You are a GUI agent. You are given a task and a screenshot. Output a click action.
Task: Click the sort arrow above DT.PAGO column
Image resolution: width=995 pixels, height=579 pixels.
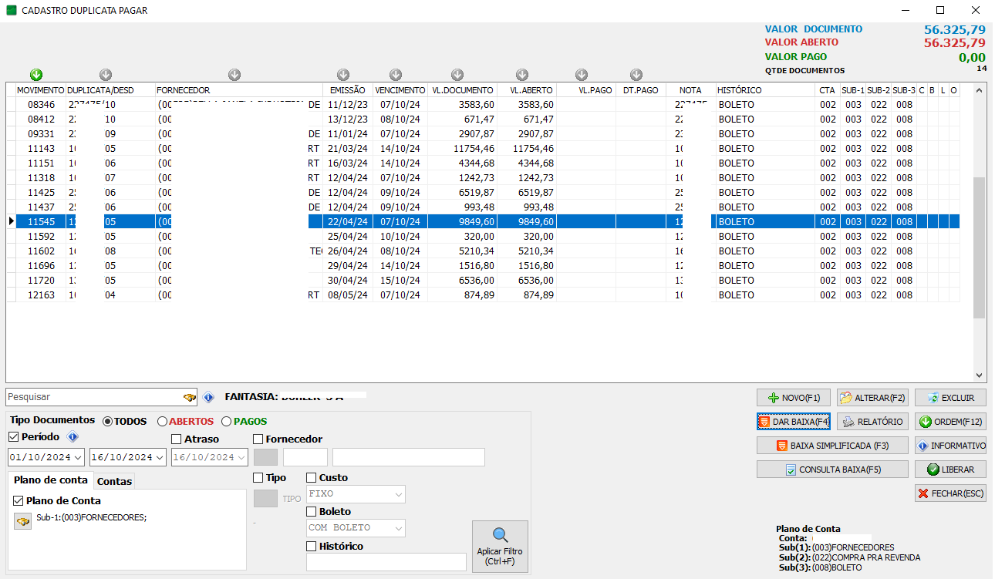[x=636, y=75]
